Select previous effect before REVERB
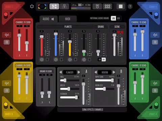Viewport: 162px width, 121px height. [x=96, y=72]
